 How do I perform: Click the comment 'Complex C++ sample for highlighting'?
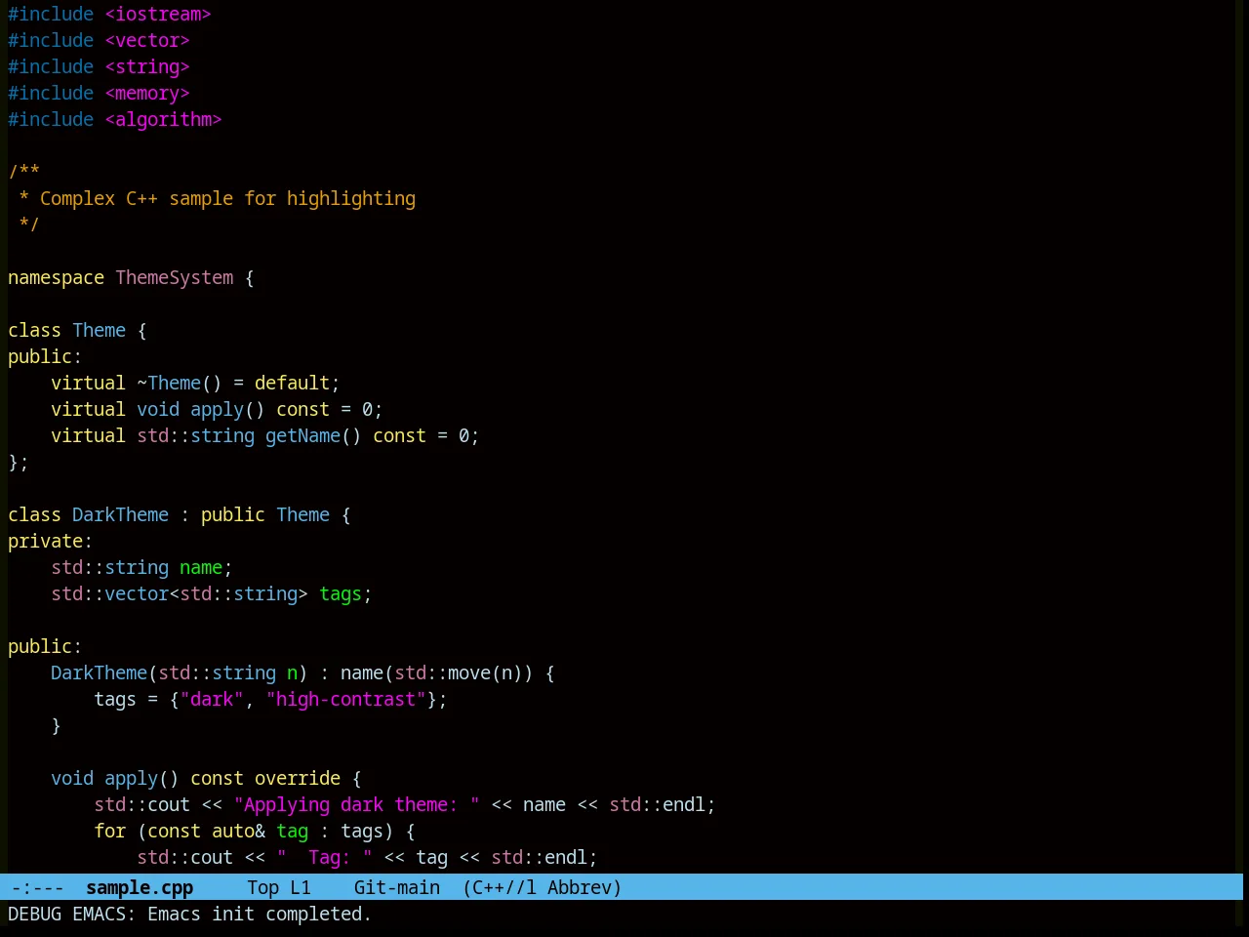(227, 198)
